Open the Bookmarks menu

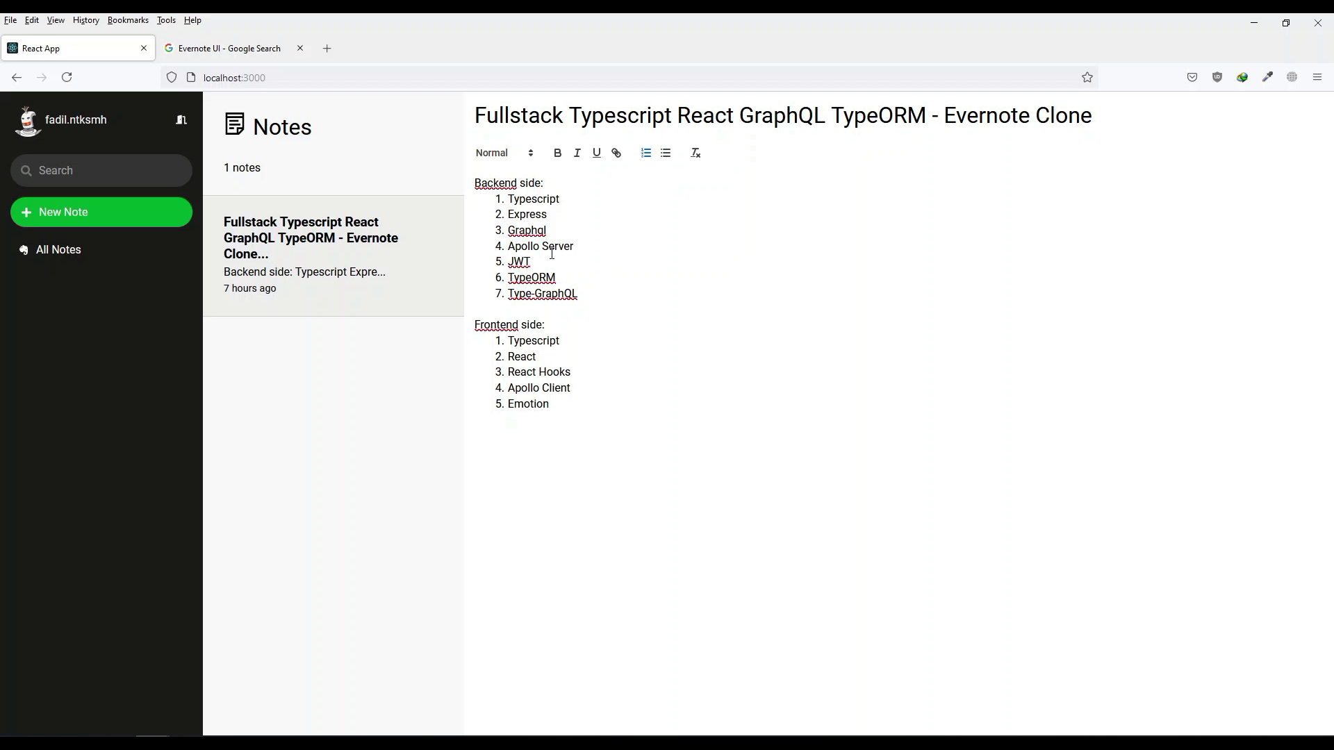128,20
